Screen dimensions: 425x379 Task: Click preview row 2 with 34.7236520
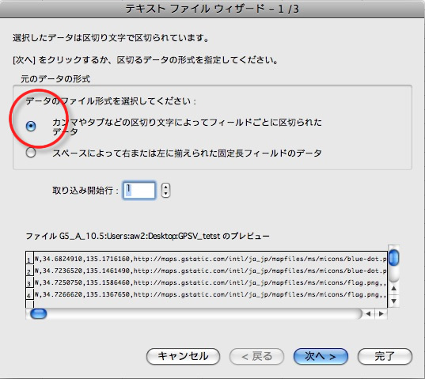207,271
